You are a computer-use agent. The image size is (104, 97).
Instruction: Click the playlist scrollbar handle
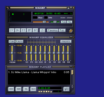72,72
